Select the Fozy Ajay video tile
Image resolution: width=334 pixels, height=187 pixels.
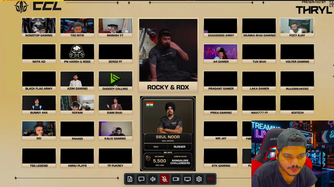[297, 28]
